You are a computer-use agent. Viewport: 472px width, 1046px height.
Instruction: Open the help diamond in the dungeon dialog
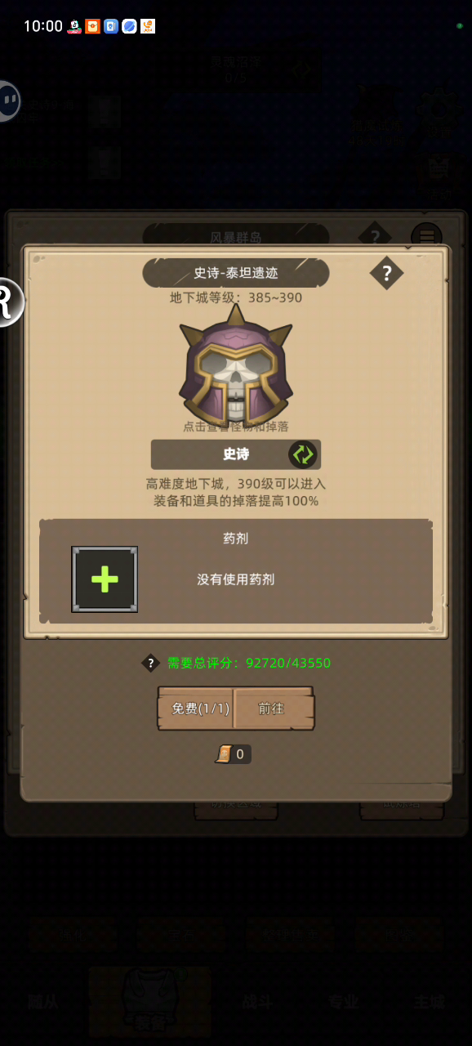pos(386,273)
